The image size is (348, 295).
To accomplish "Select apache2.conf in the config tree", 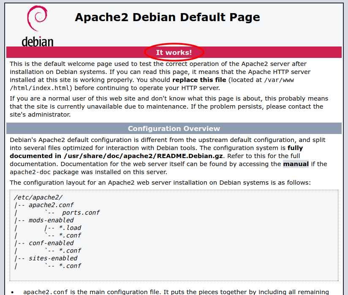I will 51,205.
